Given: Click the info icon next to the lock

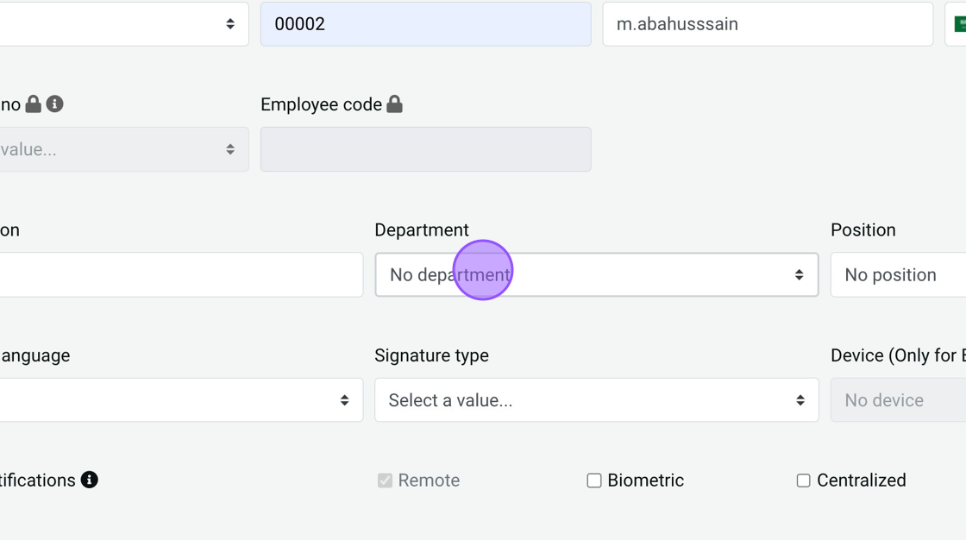Looking at the screenshot, I should click(x=55, y=104).
